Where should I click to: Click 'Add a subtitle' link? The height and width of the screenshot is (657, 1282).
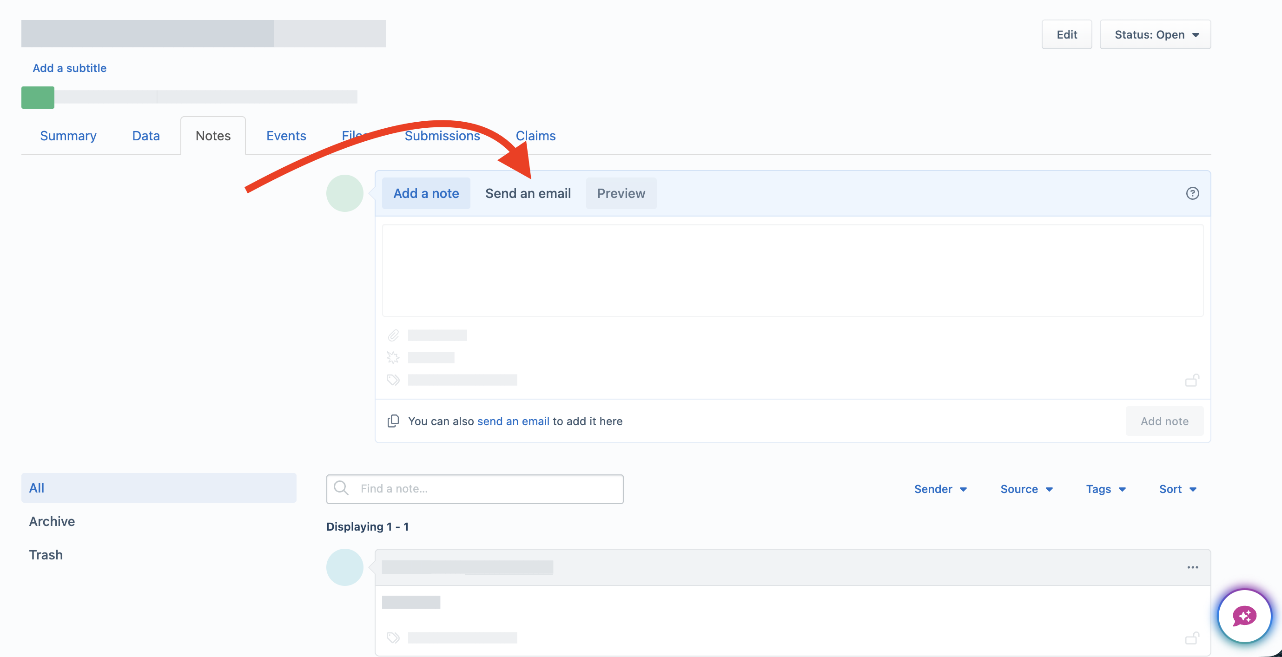coord(70,68)
